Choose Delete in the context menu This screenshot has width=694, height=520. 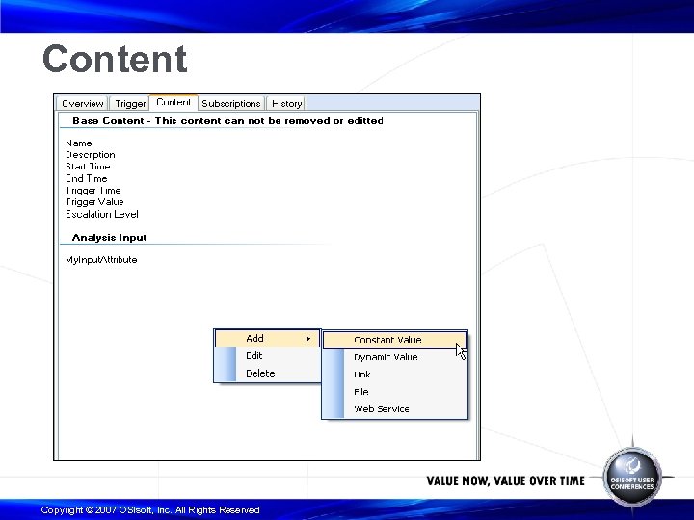[x=267, y=374]
